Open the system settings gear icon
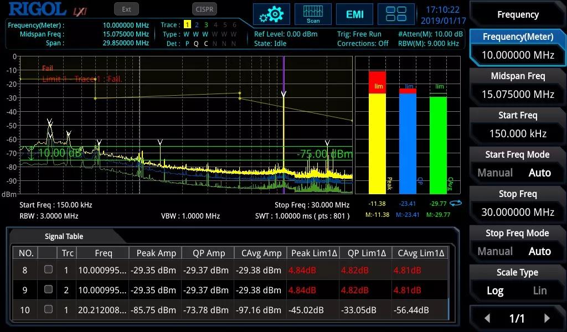Viewport: 567px width, 332px height. click(x=271, y=14)
